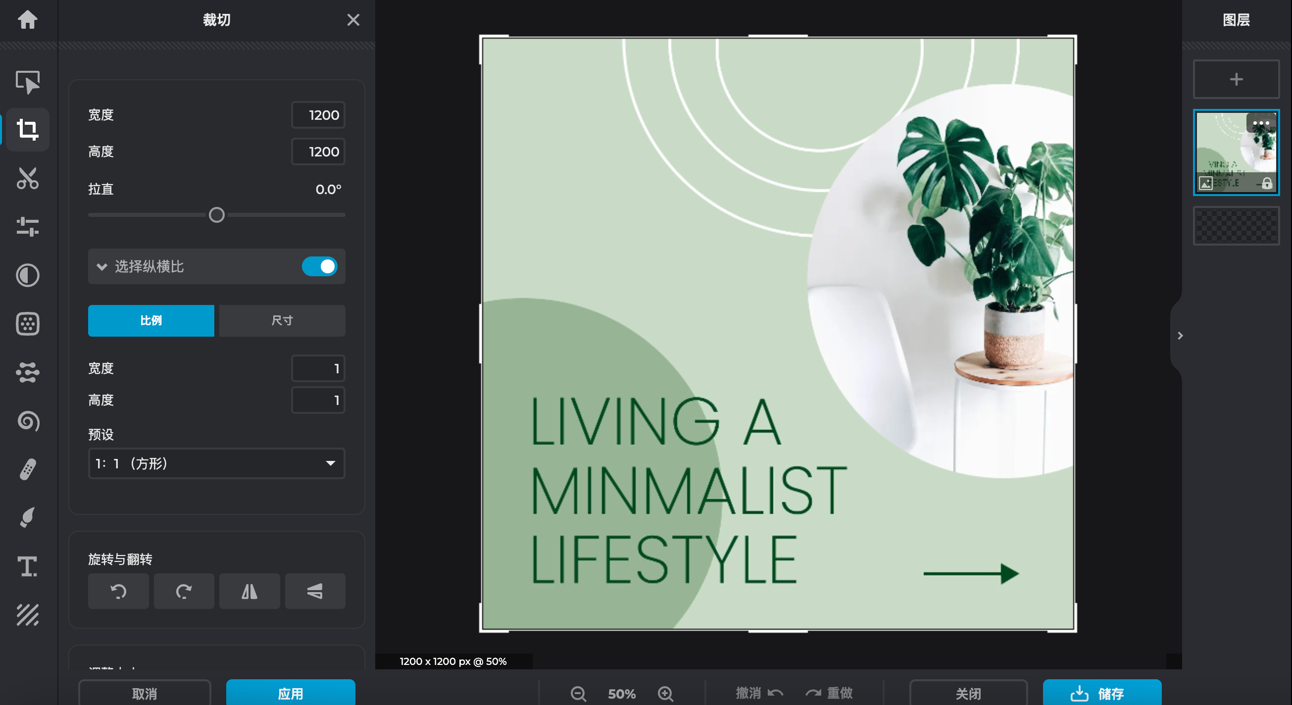Open the spiral Retouch tool
This screenshot has width=1292, height=705.
[x=28, y=421]
